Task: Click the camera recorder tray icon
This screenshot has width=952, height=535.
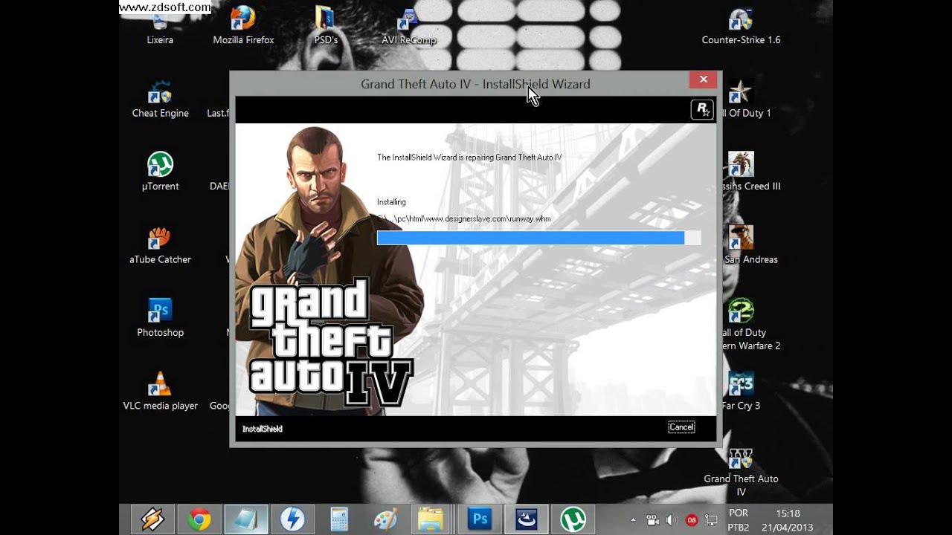Action: tap(653, 520)
